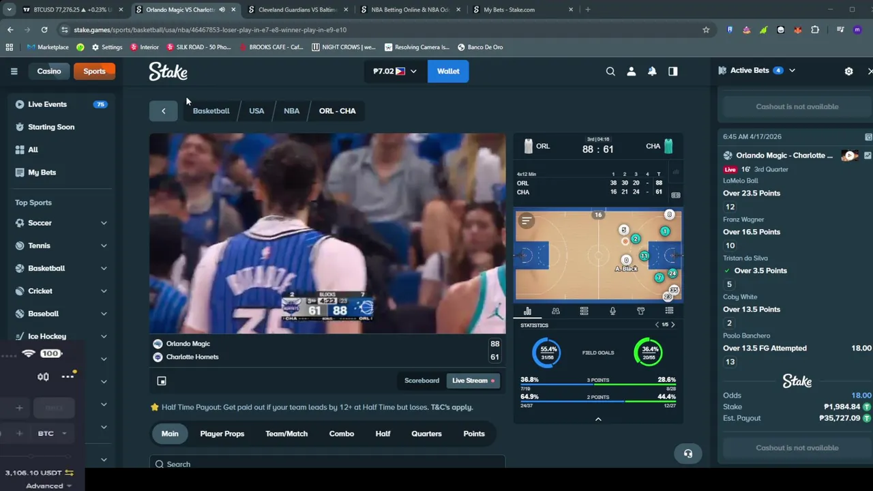
Task: Open the Chrome apps grid icon
Action: (x=10, y=47)
